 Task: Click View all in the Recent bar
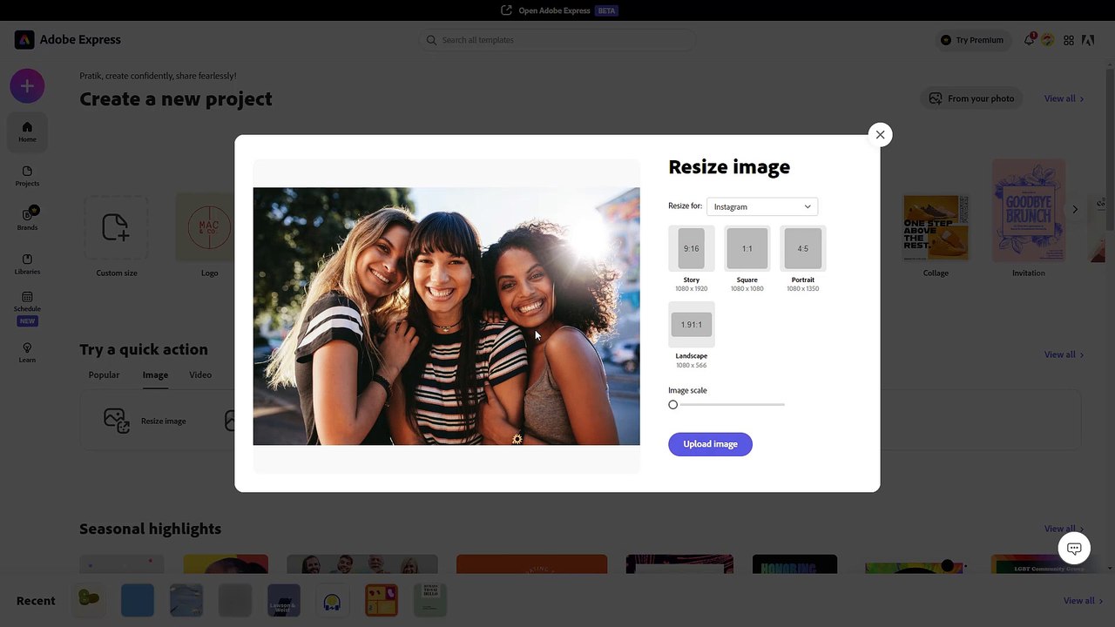pos(1083,601)
